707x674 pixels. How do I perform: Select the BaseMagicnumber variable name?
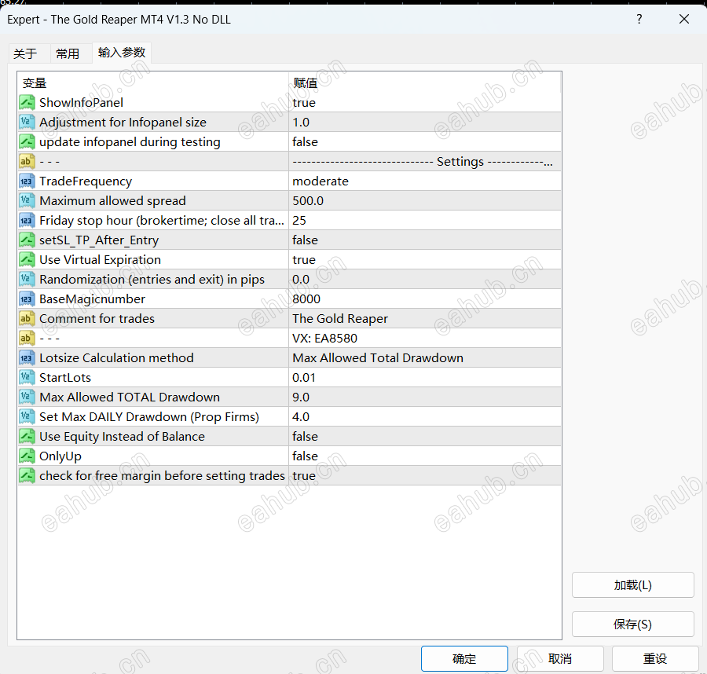92,299
